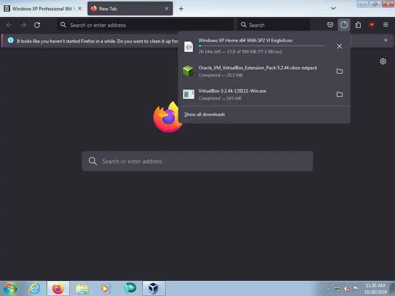Image resolution: width=395 pixels, height=296 pixels.
Task: Open the Extensions puzzle icon
Action: 358,25
